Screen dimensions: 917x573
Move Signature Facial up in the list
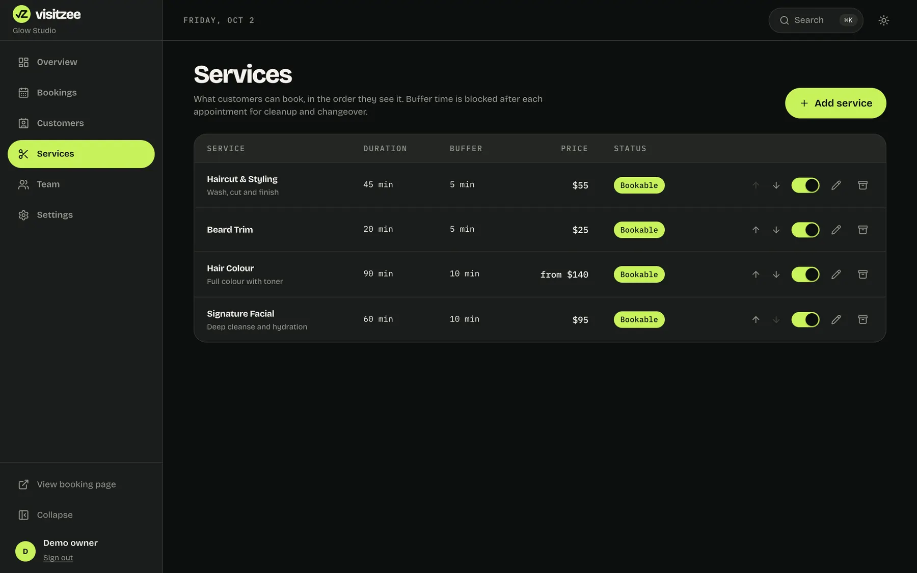tap(756, 320)
